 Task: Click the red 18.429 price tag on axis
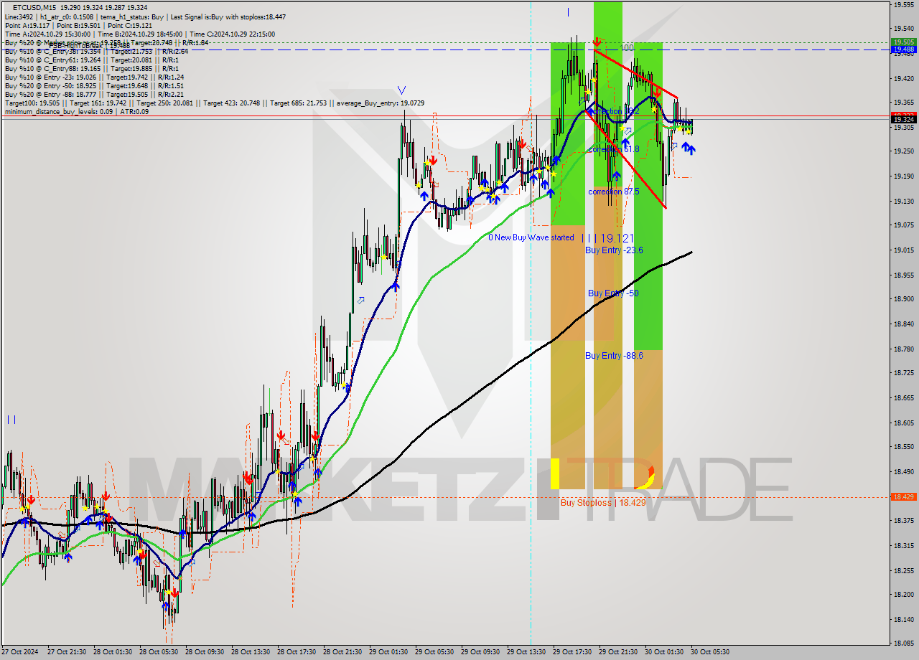pos(902,496)
